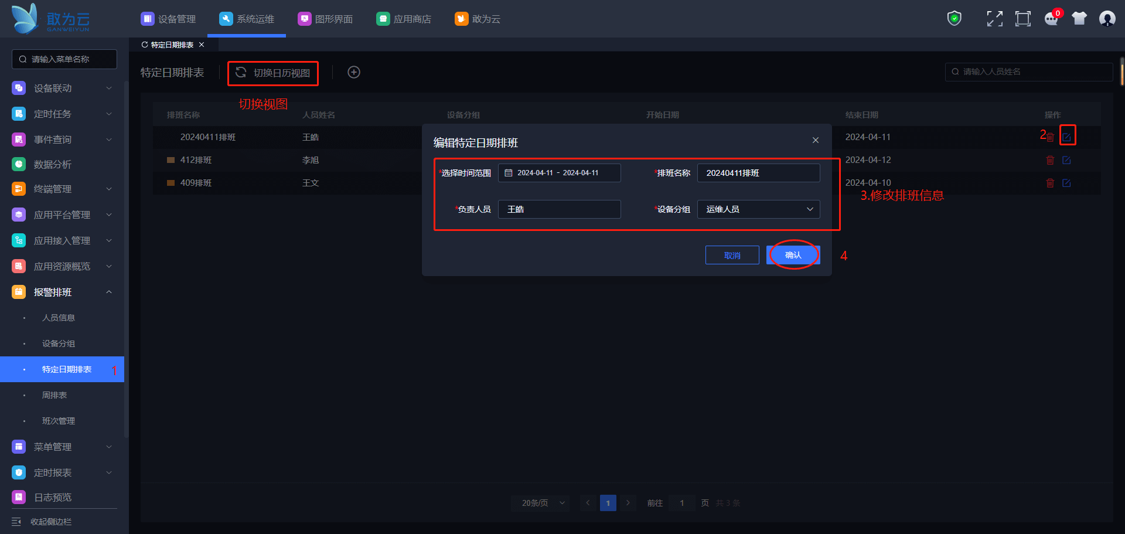The height and width of the screenshot is (534, 1125).
Task: Open 设备分组 submenu item in sidebar
Action: click(62, 343)
